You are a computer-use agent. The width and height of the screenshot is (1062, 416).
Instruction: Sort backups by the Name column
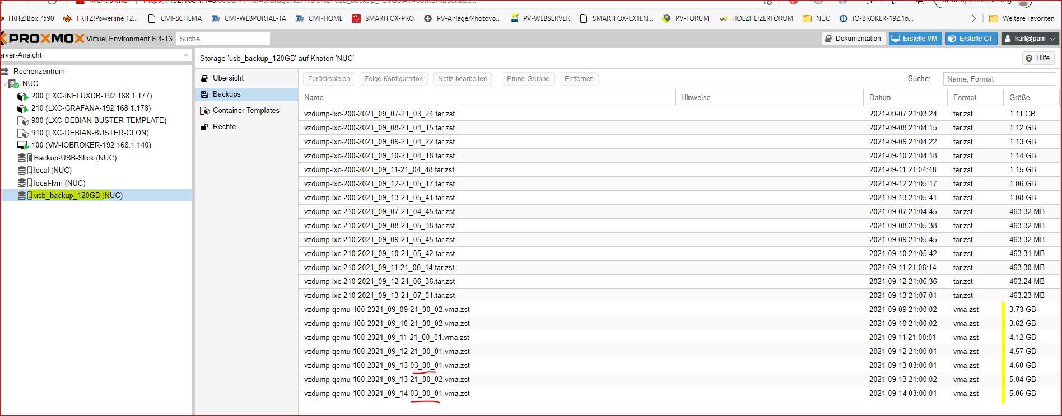click(x=487, y=97)
